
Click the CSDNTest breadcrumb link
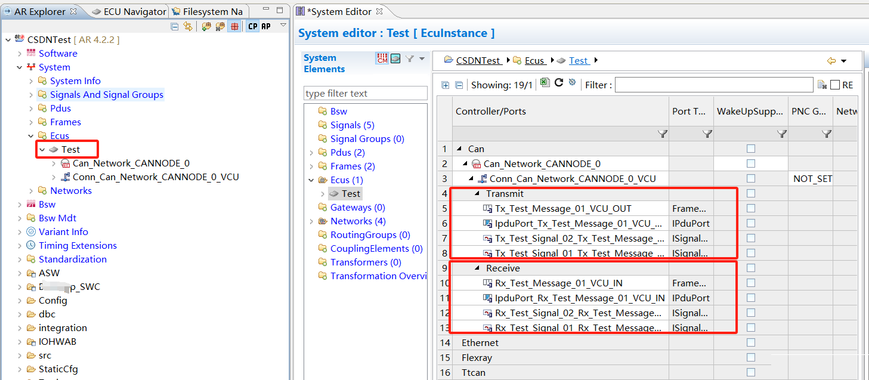(x=478, y=60)
